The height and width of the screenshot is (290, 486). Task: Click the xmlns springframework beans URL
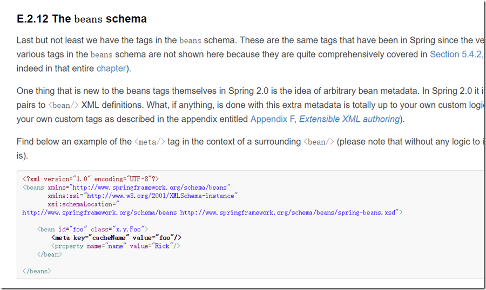[150, 187]
